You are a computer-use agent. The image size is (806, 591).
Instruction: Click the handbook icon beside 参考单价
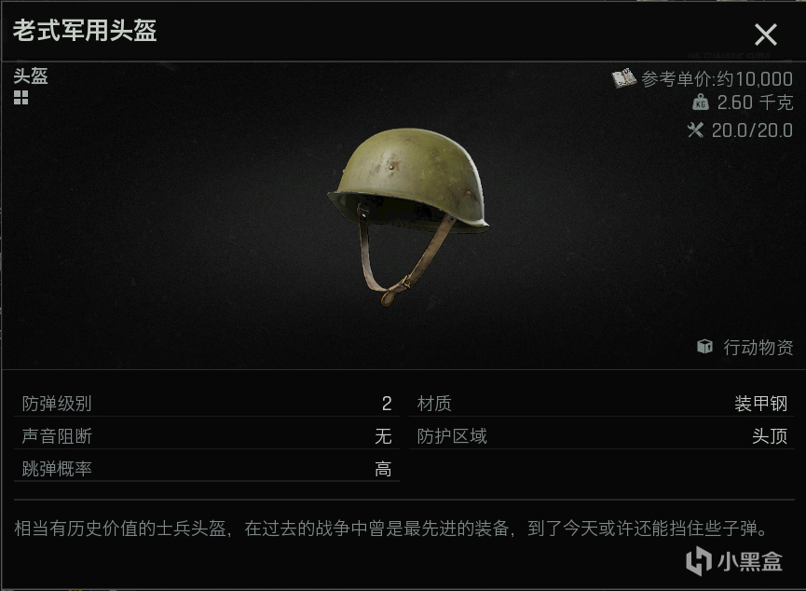tap(624, 78)
